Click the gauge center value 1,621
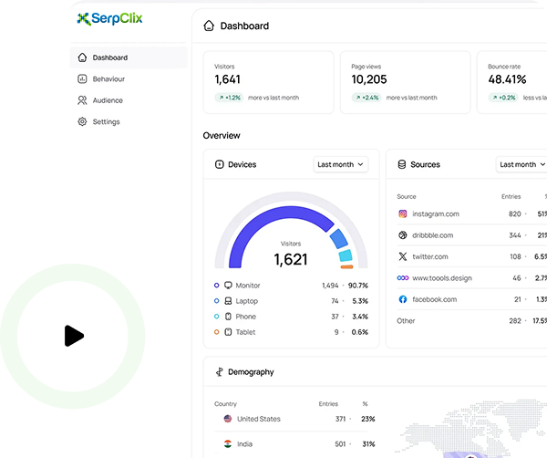 click(x=291, y=259)
